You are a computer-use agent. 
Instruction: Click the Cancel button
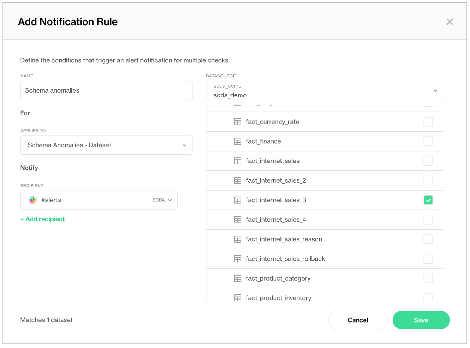click(357, 320)
